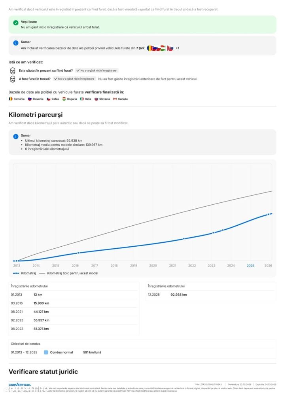Click the thief mask icon for currently stolen
Screen dimensions: 284x396
13,70
